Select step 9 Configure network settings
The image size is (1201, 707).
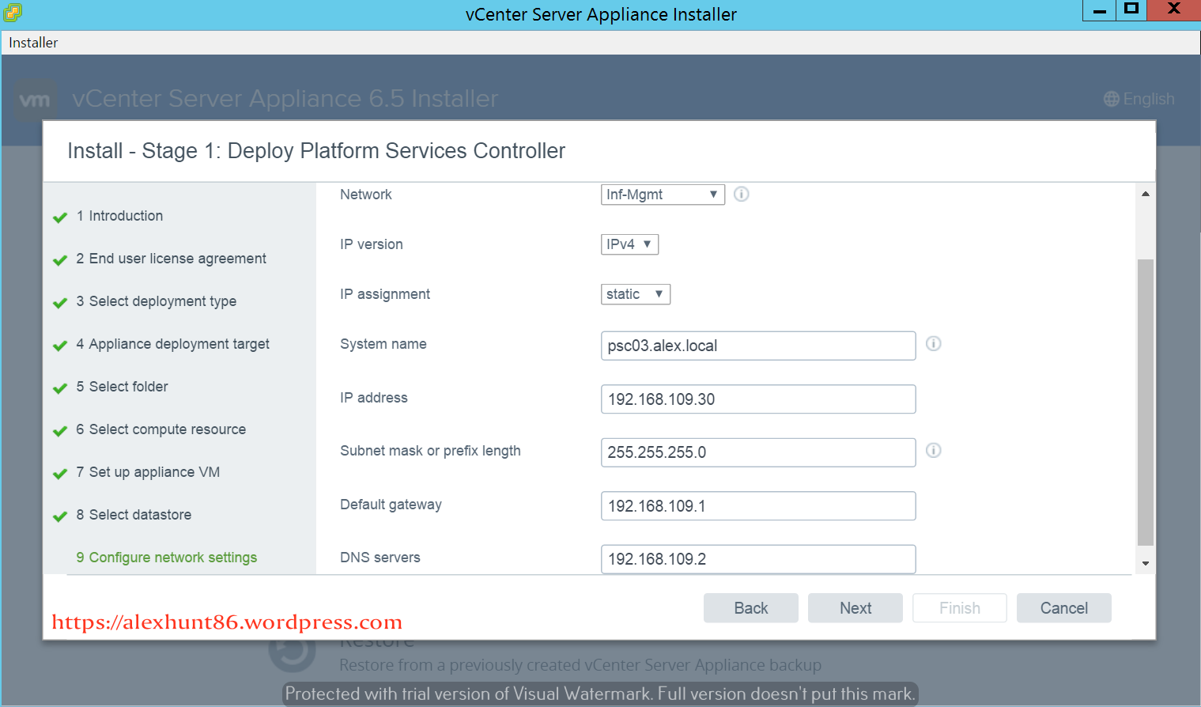tap(166, 558)
